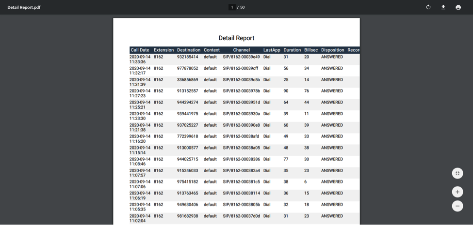Click call date 2020-09-14 11:08:46
The image size is (473, 225).
pos(140,162)
